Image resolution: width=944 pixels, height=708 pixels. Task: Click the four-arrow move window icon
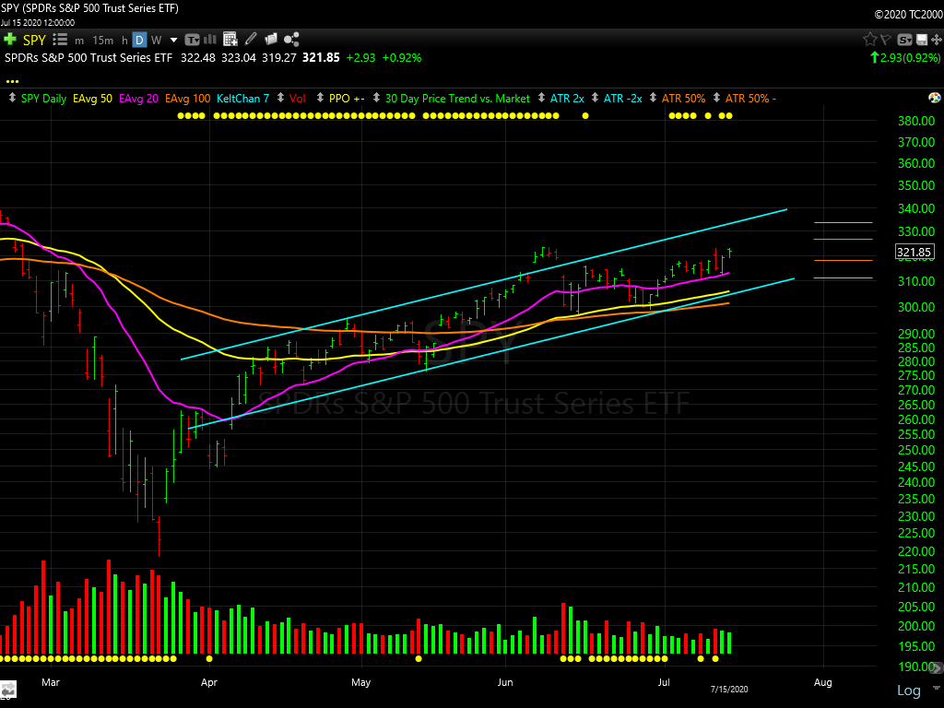coord(937,40)
